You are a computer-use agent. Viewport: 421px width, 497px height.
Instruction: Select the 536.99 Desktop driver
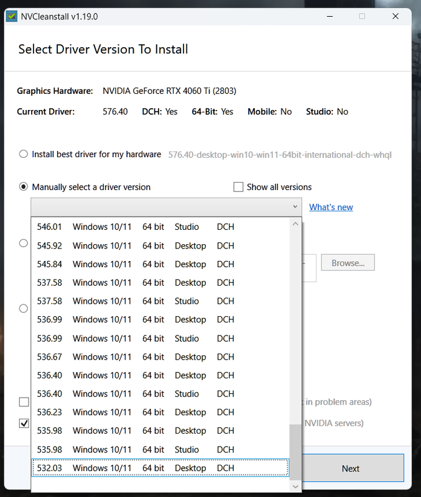pyautogui.click(x=160, y=319)
